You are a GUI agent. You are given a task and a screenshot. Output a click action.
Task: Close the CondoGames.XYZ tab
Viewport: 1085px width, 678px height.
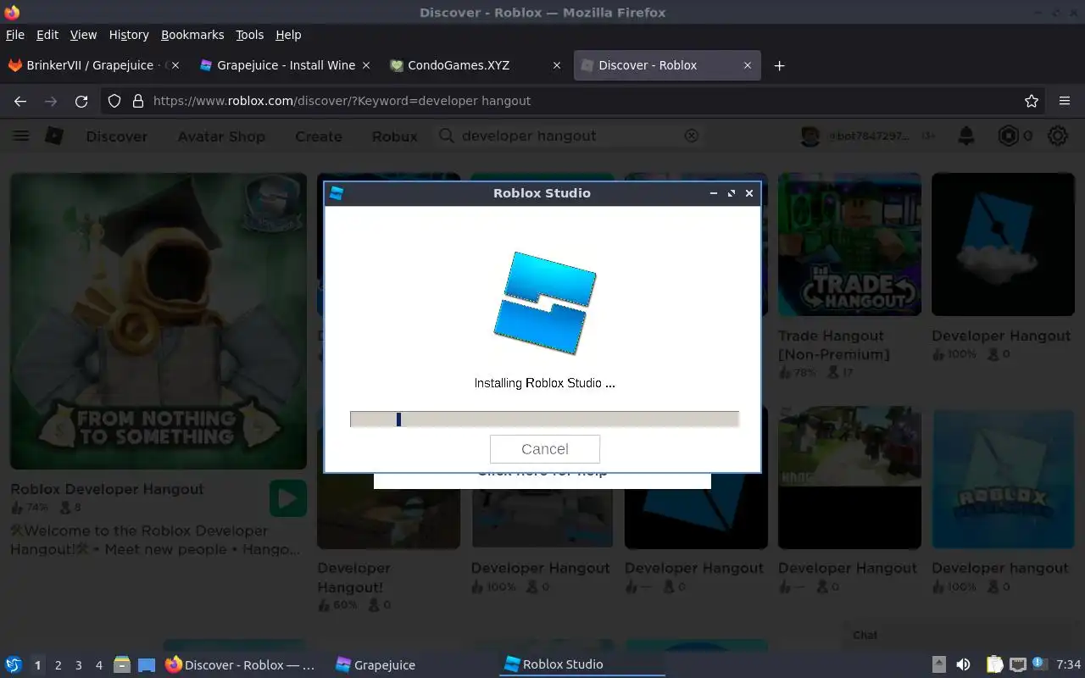(x=557, y=65)
